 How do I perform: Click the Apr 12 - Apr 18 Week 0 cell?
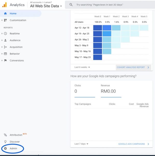(x=98, y=28)
